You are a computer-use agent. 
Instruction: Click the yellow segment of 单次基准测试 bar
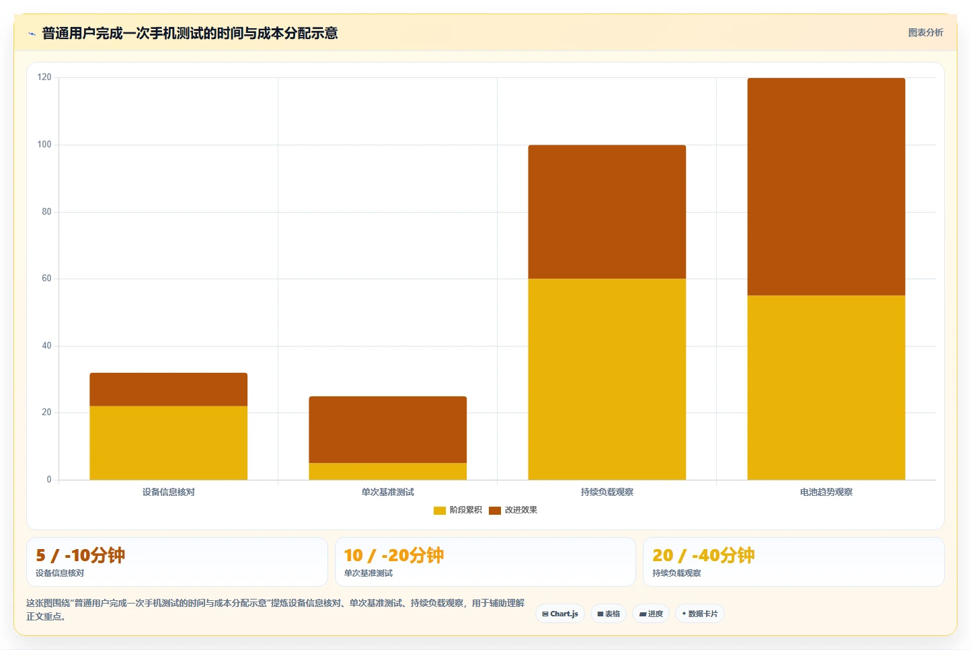tap(388, 471)
